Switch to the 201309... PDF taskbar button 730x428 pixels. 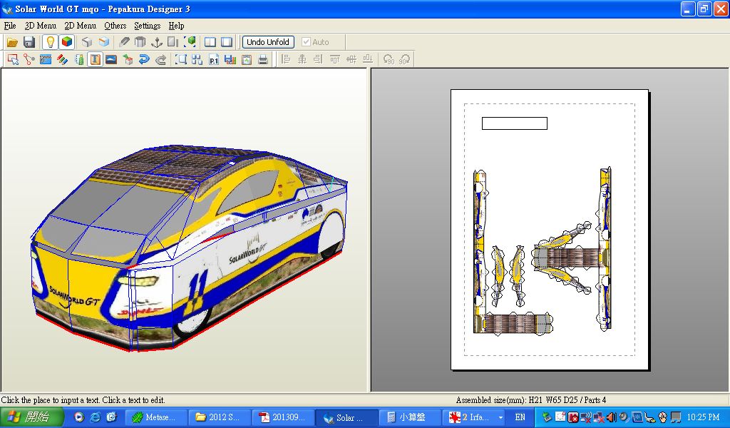tap(284, 417)
